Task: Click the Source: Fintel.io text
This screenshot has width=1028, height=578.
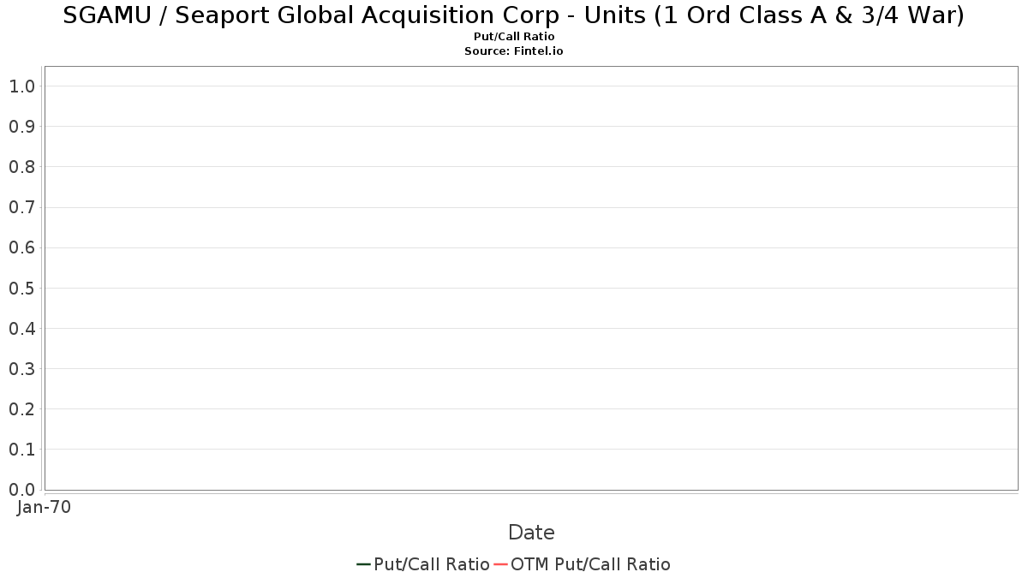Action: click(x=514, y=51)
